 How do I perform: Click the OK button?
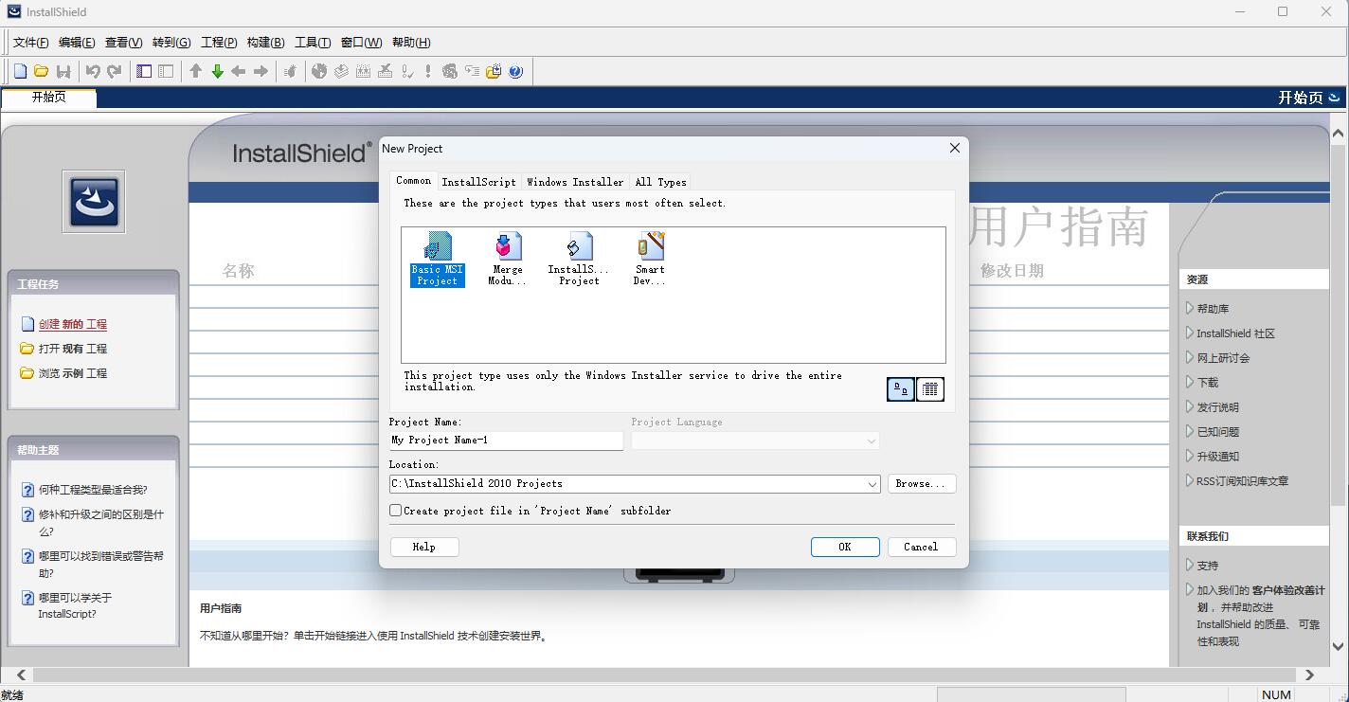[x=845, y=547]
